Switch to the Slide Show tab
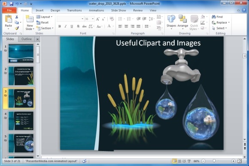Image resolution: width=249 pixels, height=166 pixels. 118,10
